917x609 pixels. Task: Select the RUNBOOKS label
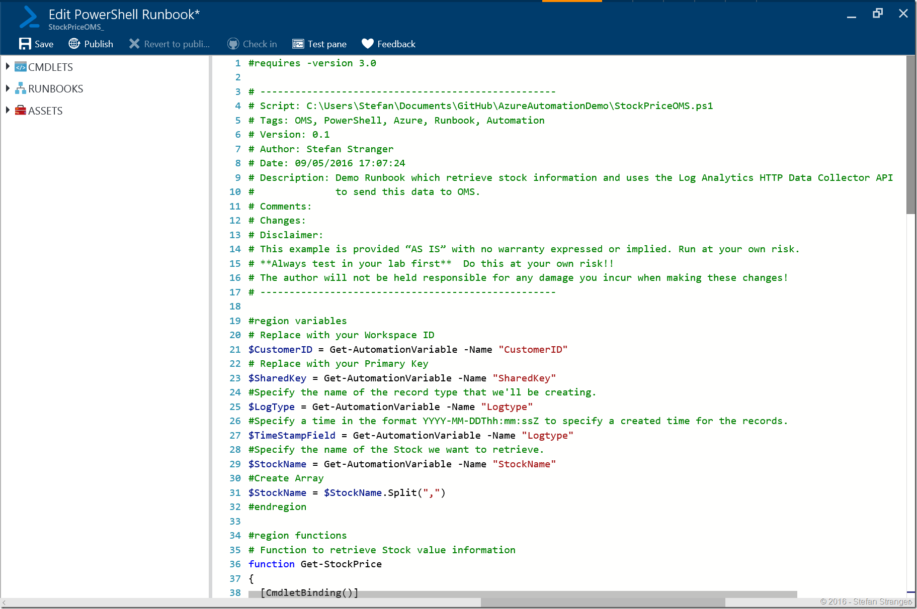(x=56, y=89)
